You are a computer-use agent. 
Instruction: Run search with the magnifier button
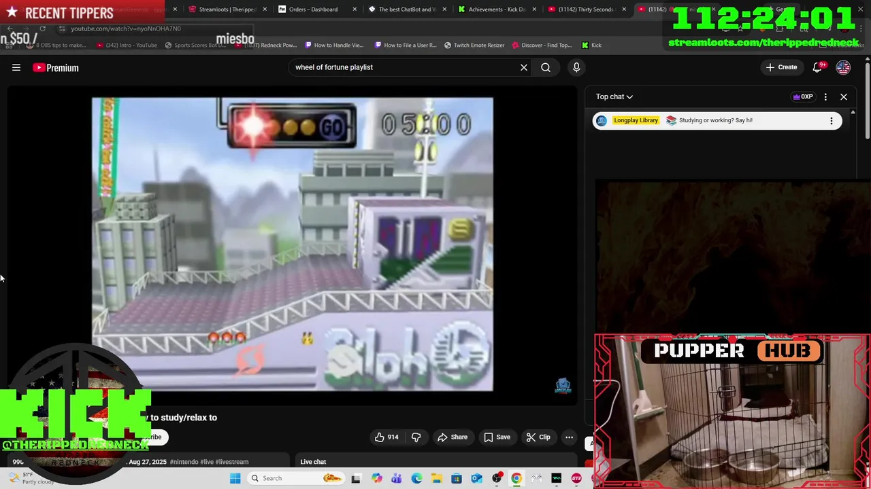(546, 67)
